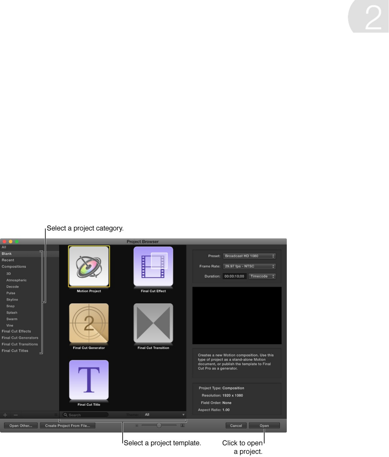The image size is (389, 457).
Task: Open the Timecode duration format dropdown
Action: pyautogui.click(x=262, y=276)
